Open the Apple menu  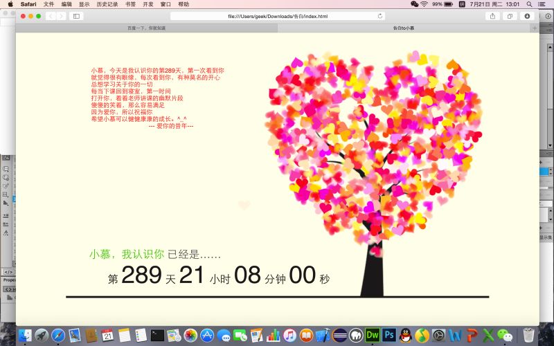pyautogui.click(x=10, y=4)
